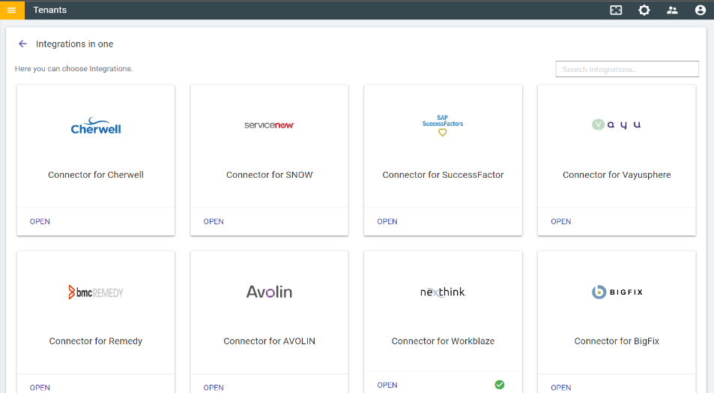Focus the Search Integrations field
Screen dimensions: 714x393
(x=627, y=69)
